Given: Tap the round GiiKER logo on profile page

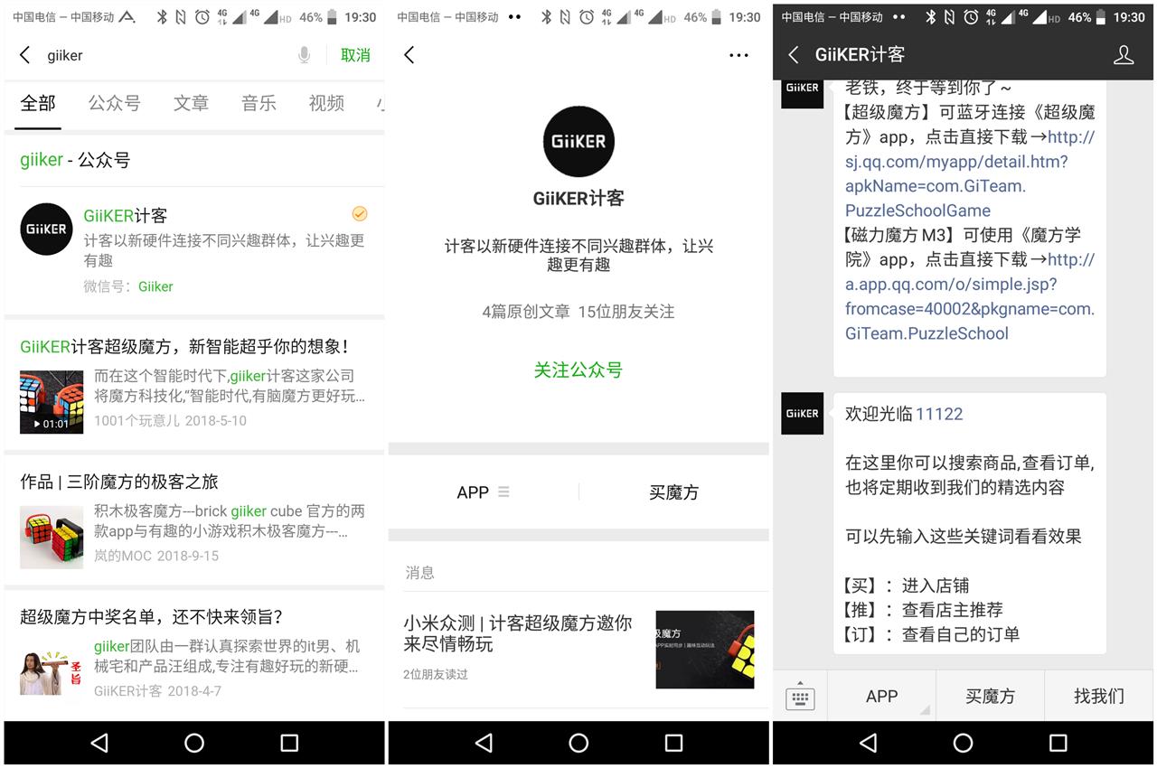Looking at the screenshot, I should (x=578, y=141).
